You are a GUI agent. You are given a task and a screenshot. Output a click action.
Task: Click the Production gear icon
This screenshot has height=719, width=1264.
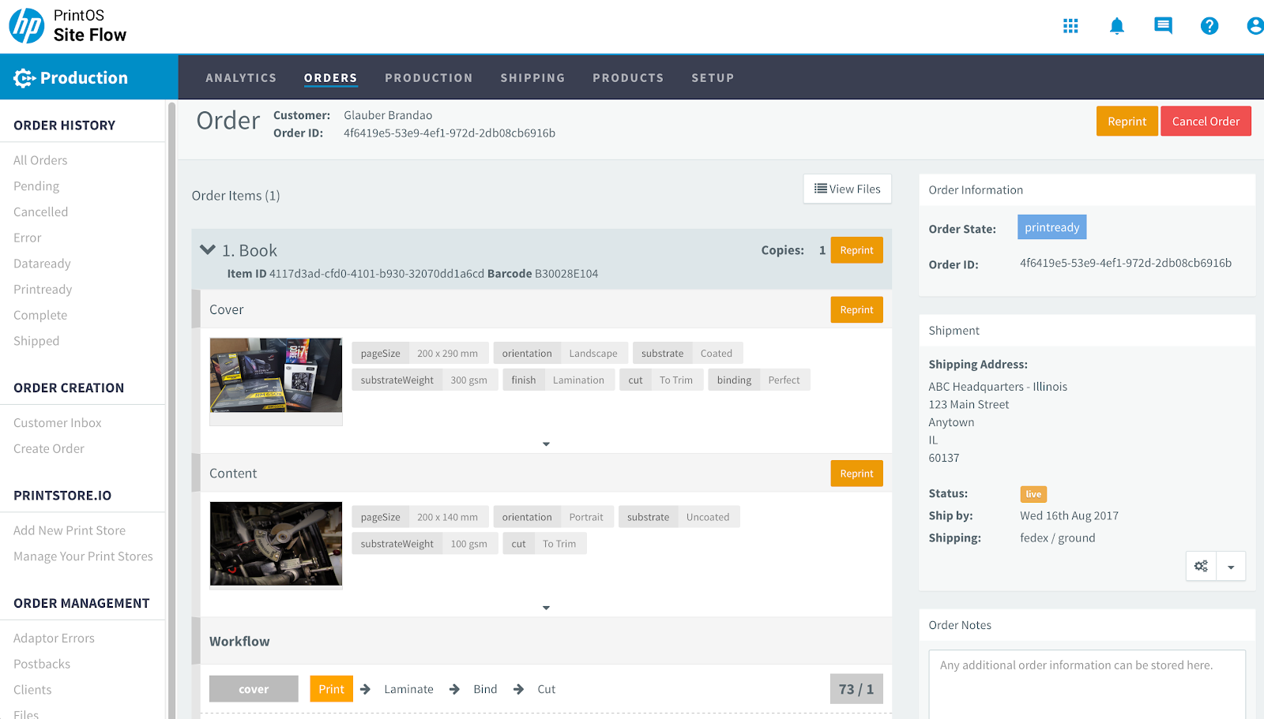point(24,77)
